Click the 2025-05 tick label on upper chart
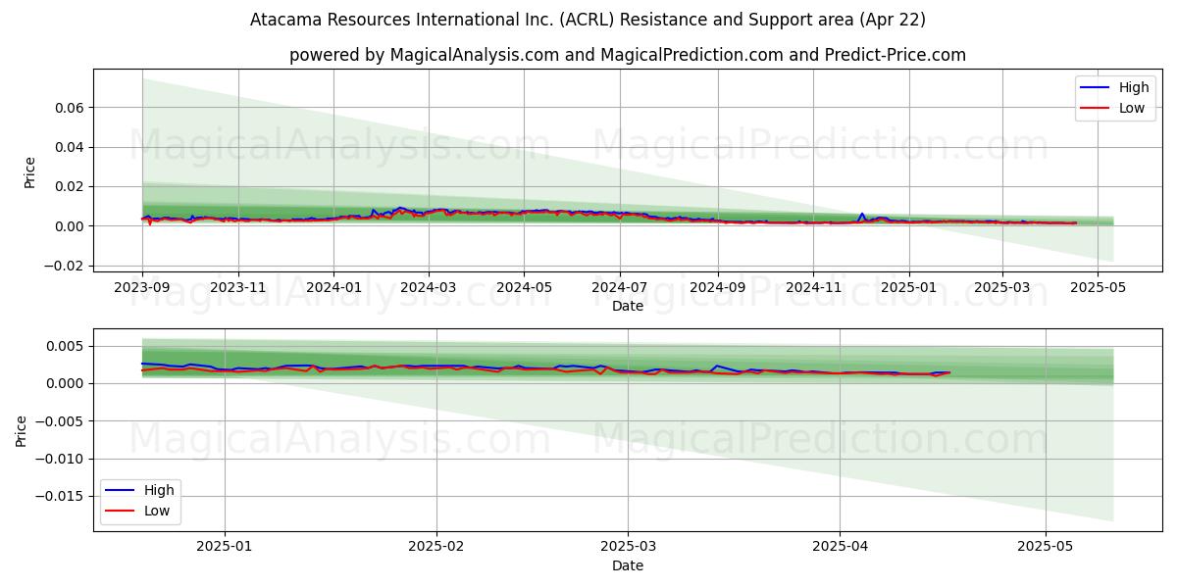Image resolution: width=1177 pixels, height=588 pixels. [x=1097, y=288]
